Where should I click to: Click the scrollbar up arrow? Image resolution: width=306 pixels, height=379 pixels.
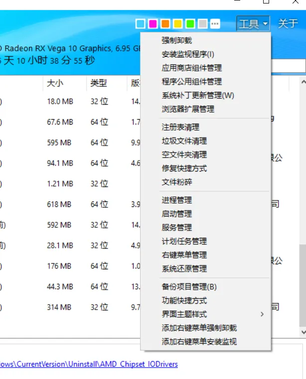(x=304, y=82)
